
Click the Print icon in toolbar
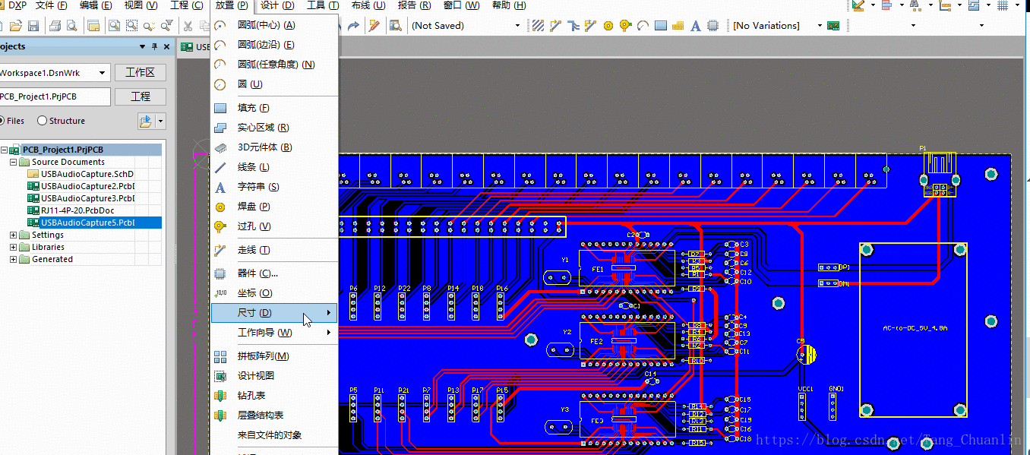click(55, 26)
